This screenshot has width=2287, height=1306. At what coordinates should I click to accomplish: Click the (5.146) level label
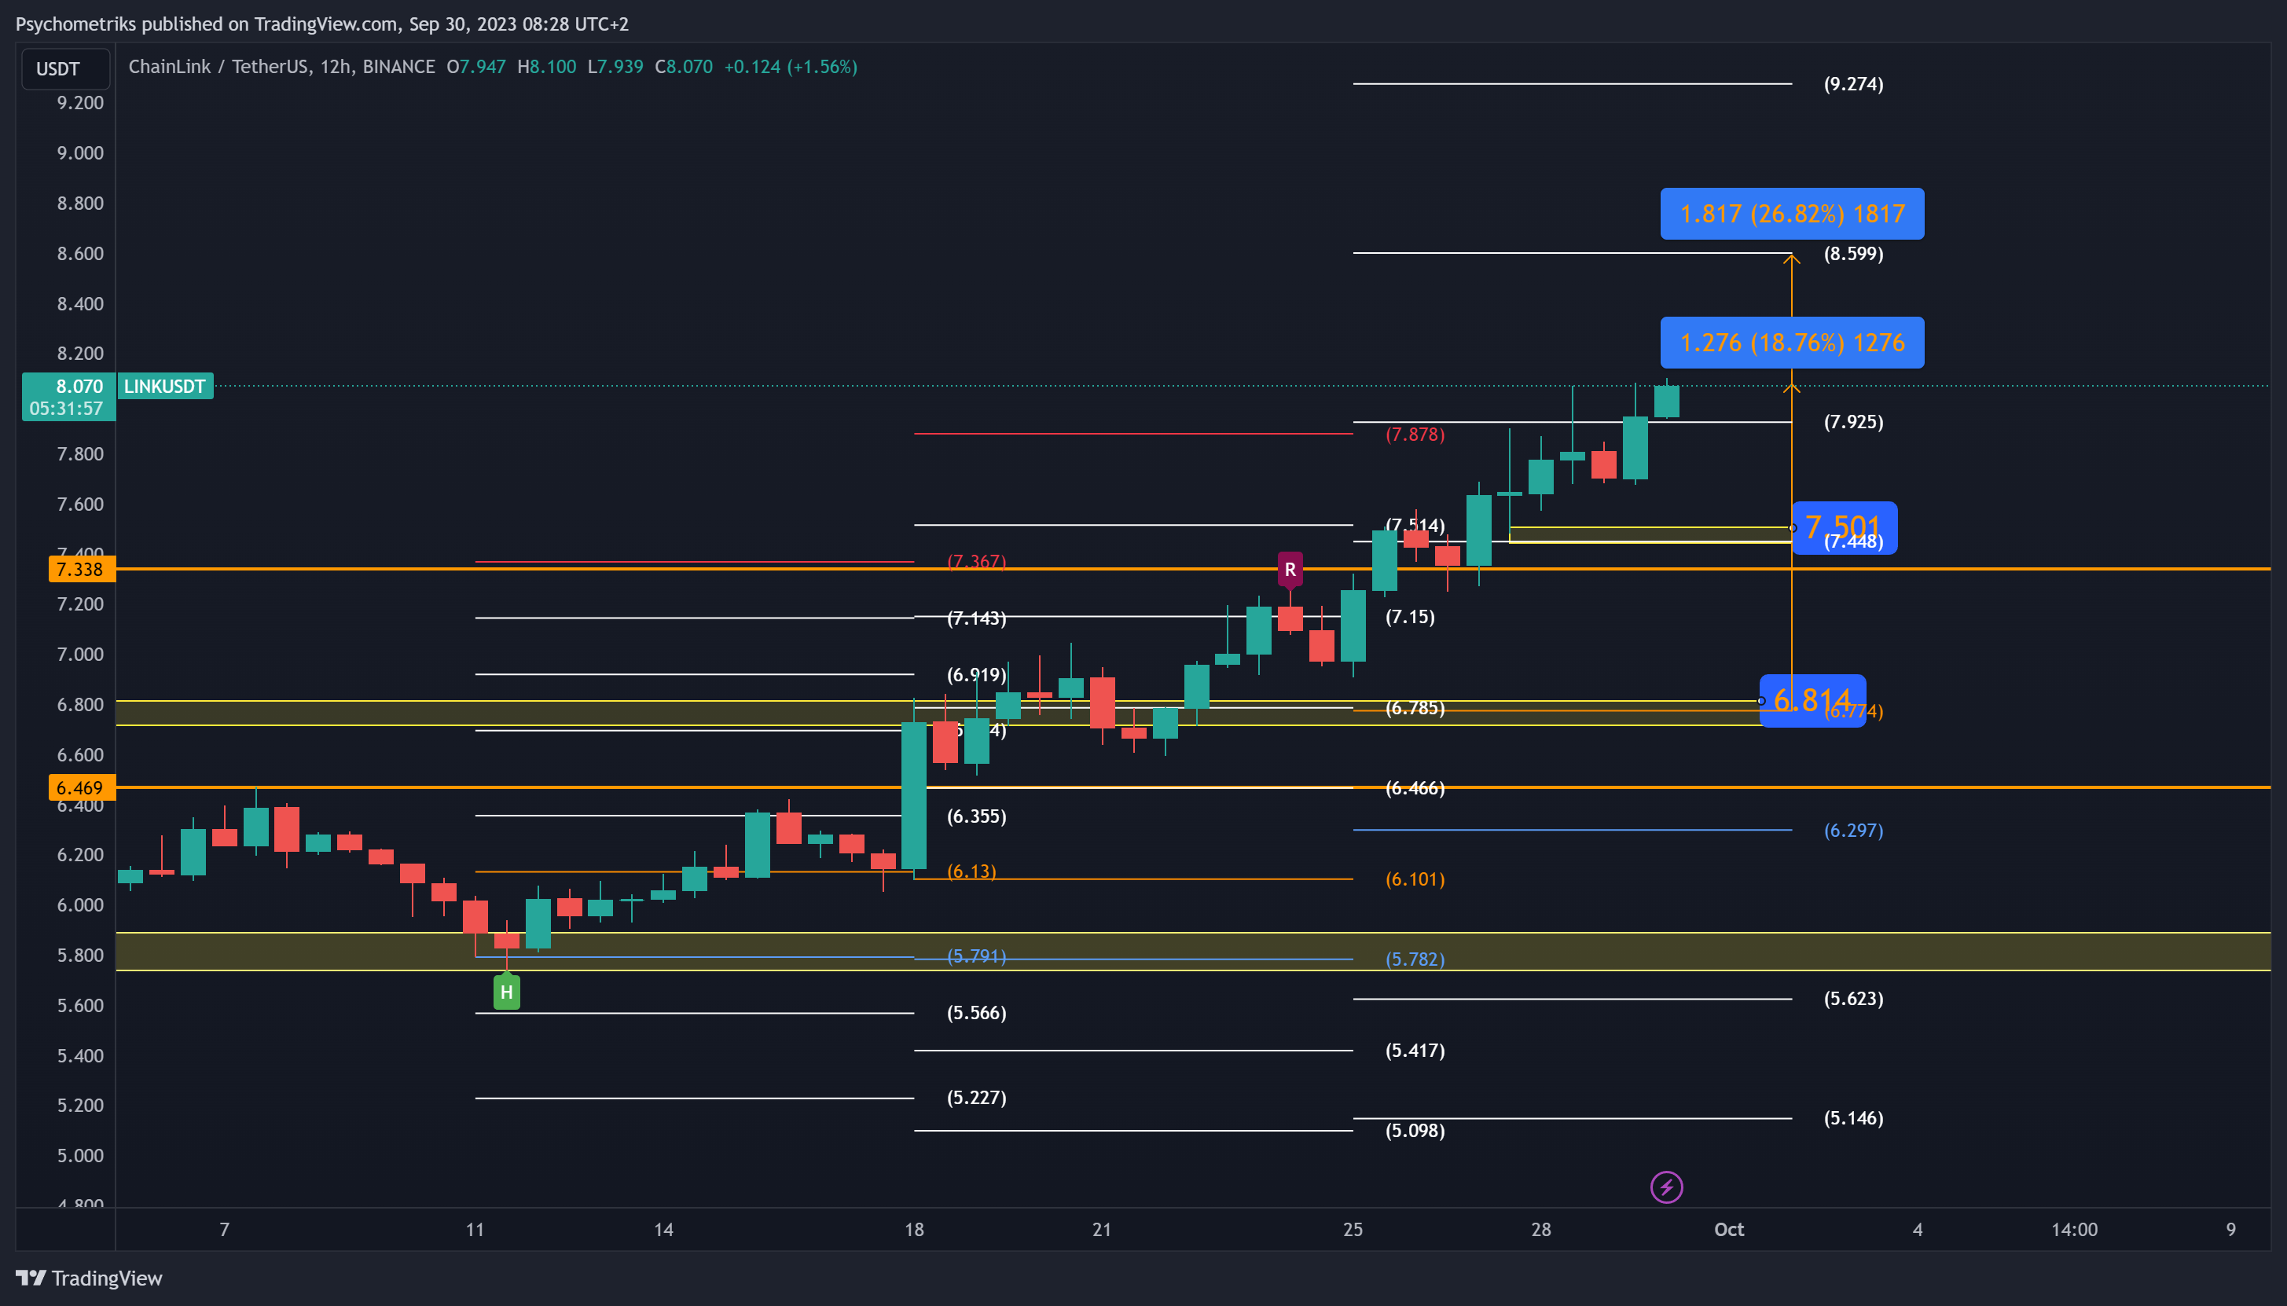point(1853,1118)
